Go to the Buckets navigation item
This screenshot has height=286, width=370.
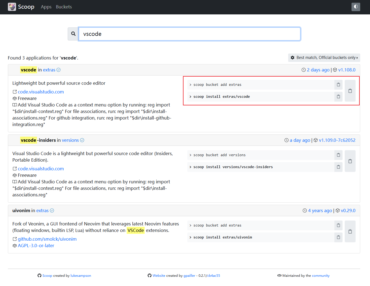pos(64,7)
